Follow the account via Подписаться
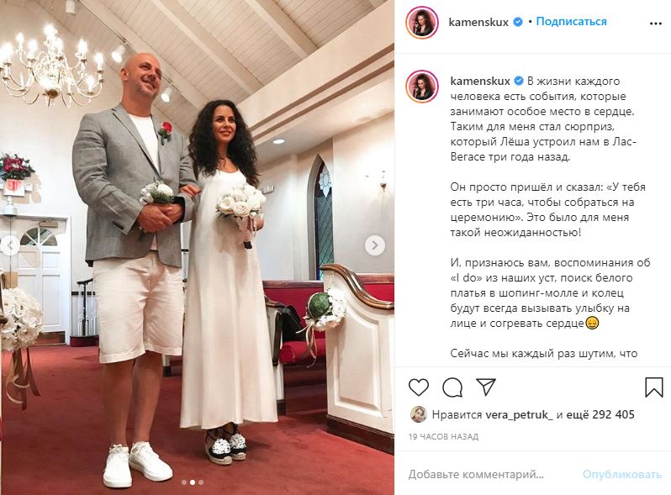 point(571,21)
